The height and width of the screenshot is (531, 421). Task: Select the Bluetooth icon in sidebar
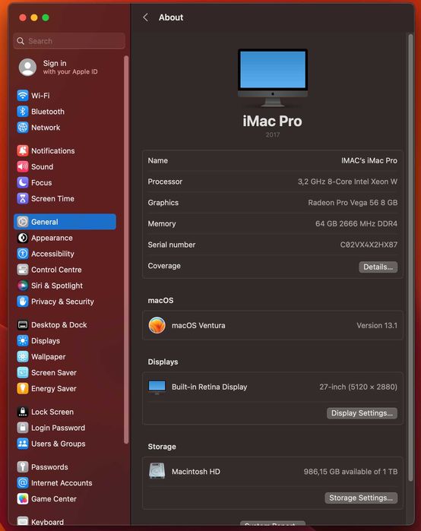coord(23,112)
